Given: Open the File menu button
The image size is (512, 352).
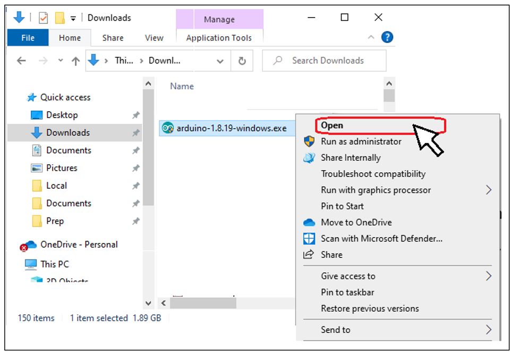Looking at the screenshot, I should pos(28,38).
